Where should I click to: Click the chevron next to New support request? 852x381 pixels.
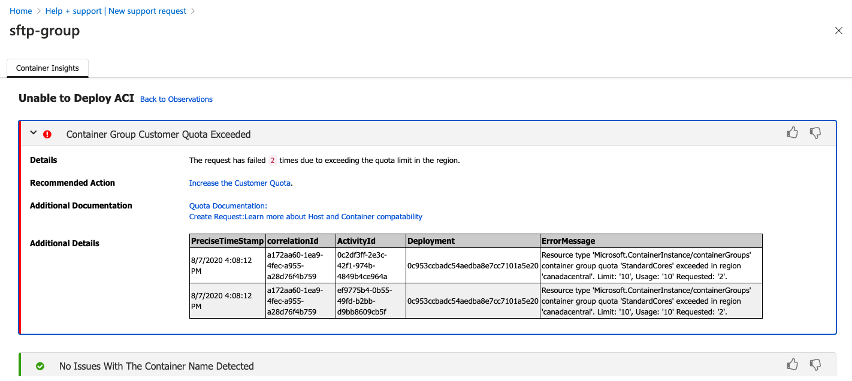pos(193,11)
